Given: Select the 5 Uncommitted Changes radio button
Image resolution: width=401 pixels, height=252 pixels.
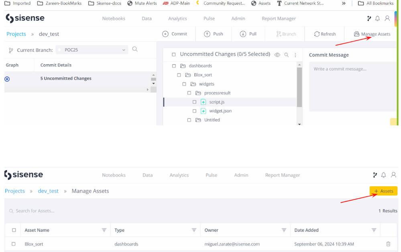Looking at the screenshot, I should pyautogui.click(x=7, y=79).
